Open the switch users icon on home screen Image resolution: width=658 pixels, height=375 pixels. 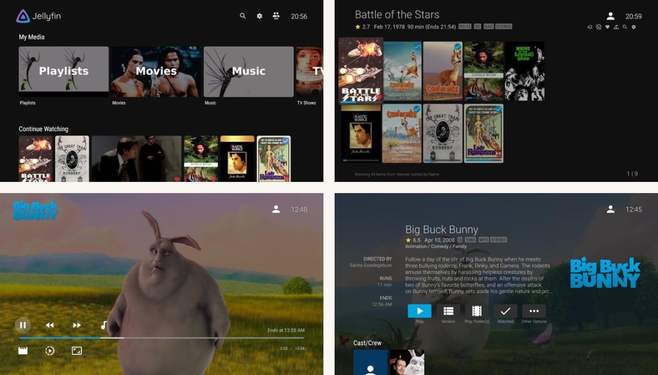tap(276, 16)
